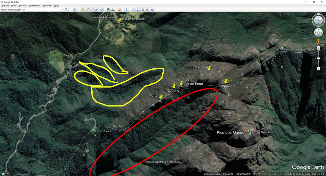Click the look joystick left arrow
Viewport: 326px width, 176px height.
[x=315, y=20]
